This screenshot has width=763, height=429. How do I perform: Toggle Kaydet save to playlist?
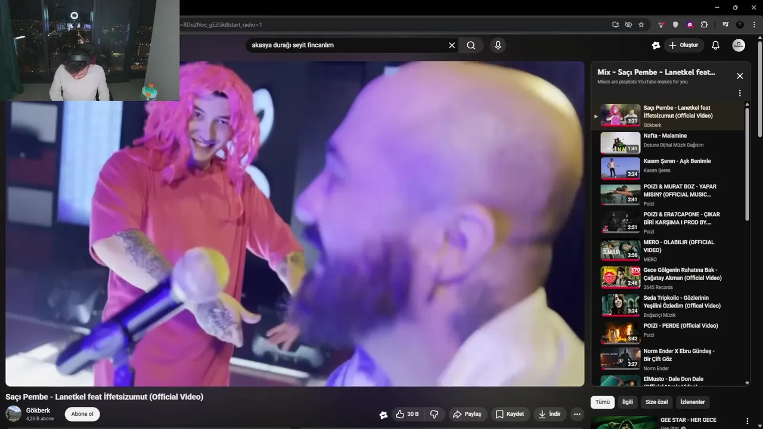pos(510,414)
